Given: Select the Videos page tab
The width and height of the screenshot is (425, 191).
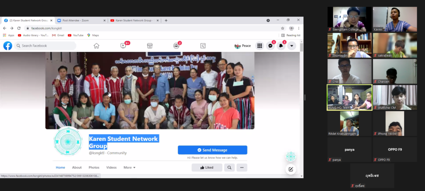Looking at the screenshot, I should (x=111, y=167).
